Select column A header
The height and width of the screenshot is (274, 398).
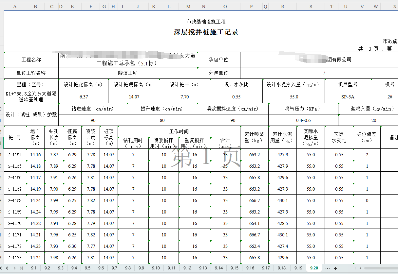(15, 6)
